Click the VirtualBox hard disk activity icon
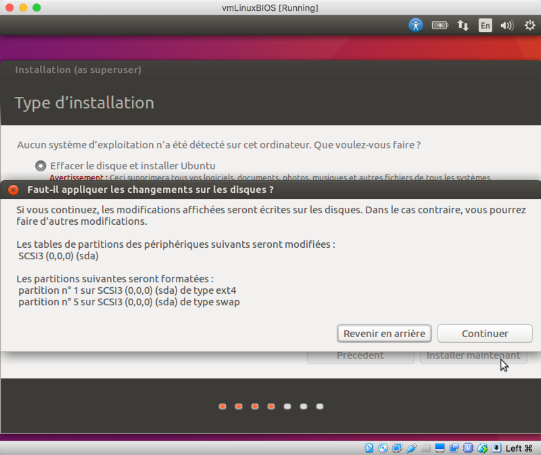This screenshot has height=455, width=541. tap(369, 448)
